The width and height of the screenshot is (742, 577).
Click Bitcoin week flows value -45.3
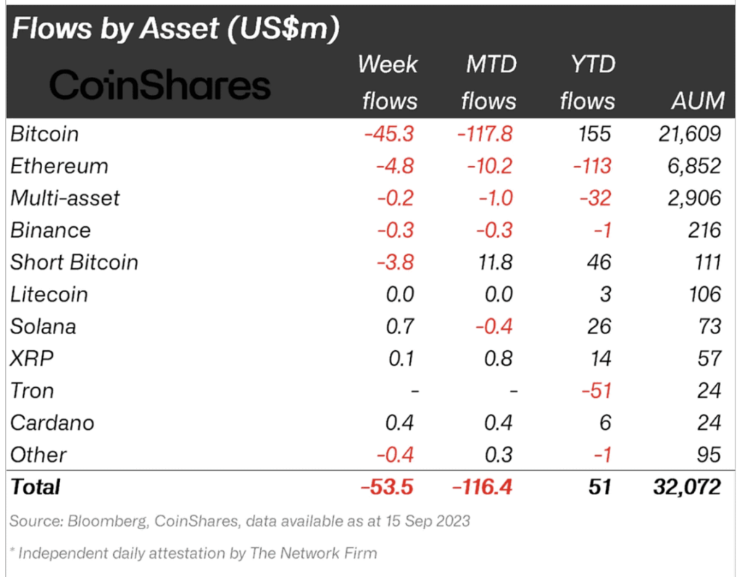(389, 134)
